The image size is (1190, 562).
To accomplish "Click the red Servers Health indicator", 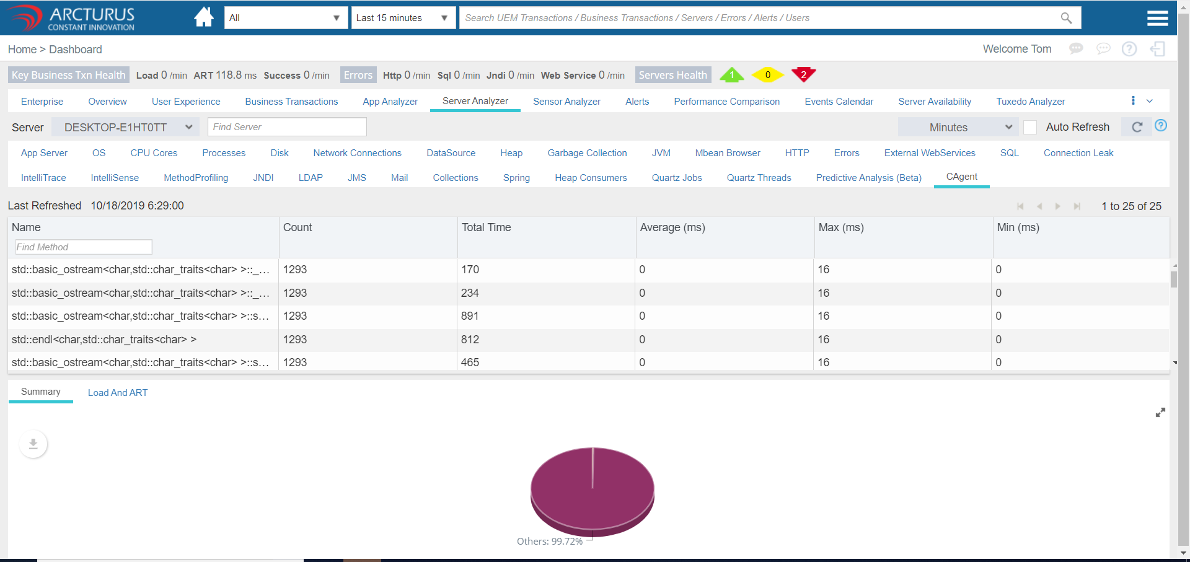I will click(x=803, y=75).
